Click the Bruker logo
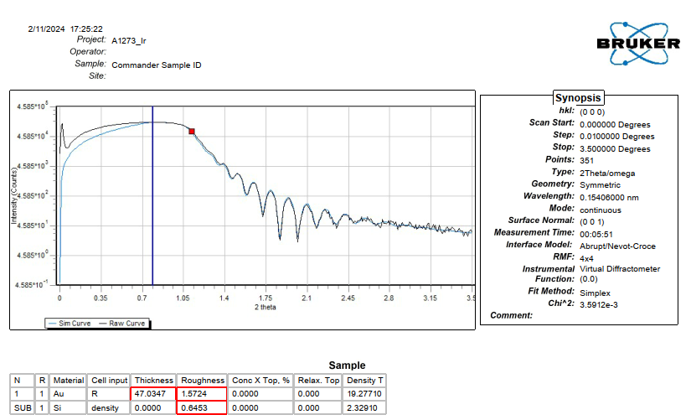The width and height of the screenshot is (691, 420). [637, 43]
